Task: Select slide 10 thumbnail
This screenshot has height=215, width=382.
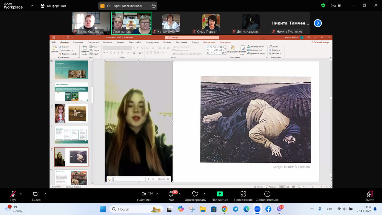Action: [x=71, y=70]
